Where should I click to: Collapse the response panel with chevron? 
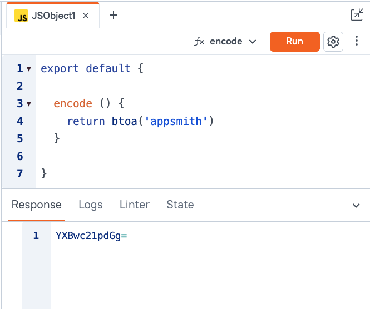356,206
